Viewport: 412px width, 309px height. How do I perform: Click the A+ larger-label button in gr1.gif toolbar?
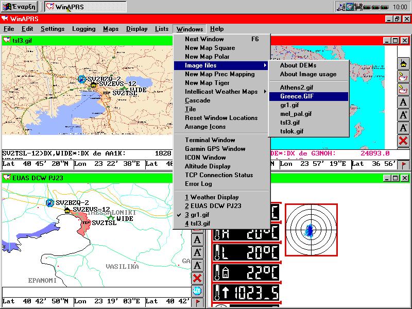pos(403,115)
